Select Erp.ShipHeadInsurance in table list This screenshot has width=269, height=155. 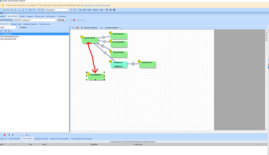tap(10, 37)
